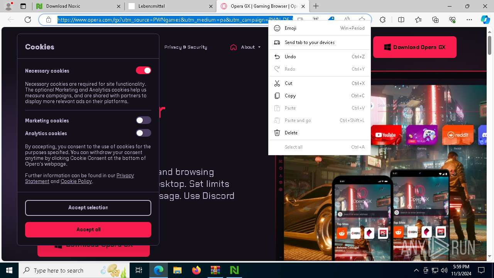Viewport: 494px width, 278px height.
Task: Refresh the page with reload icon
Action: pos(28,20)
